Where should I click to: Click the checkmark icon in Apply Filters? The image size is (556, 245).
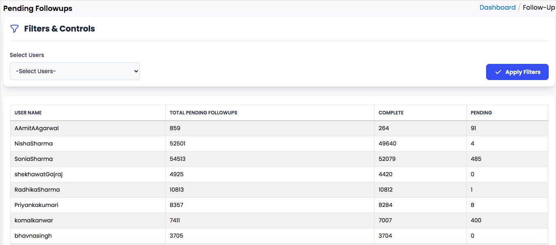(498, 72)
